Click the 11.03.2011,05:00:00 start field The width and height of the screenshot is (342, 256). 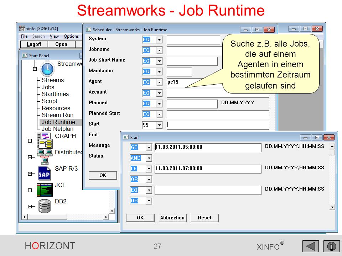[208, 147]
